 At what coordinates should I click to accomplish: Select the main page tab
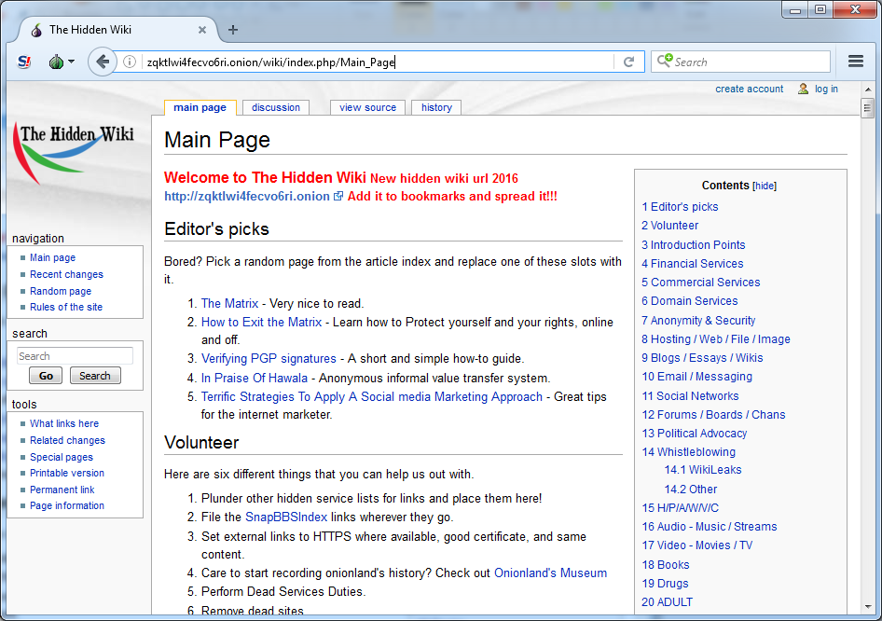point(200,107)
